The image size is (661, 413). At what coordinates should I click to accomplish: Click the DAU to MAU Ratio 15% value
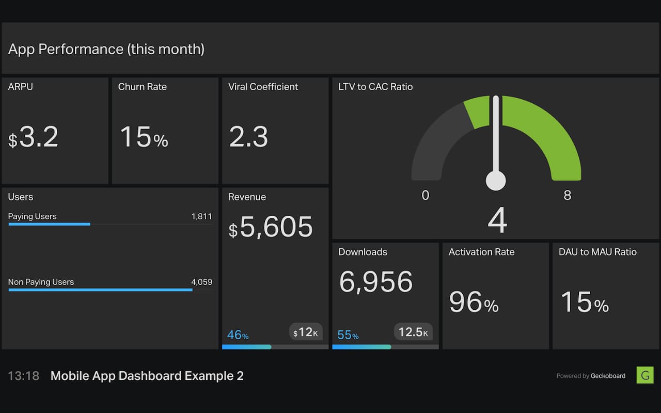584,302
